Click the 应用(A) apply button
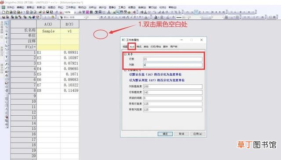Viewport: 281px width, 160px height. click(197, 134)
